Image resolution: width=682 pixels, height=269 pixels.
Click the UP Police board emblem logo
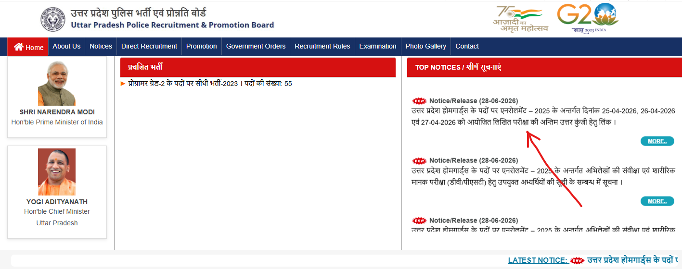tap(52, 19)
